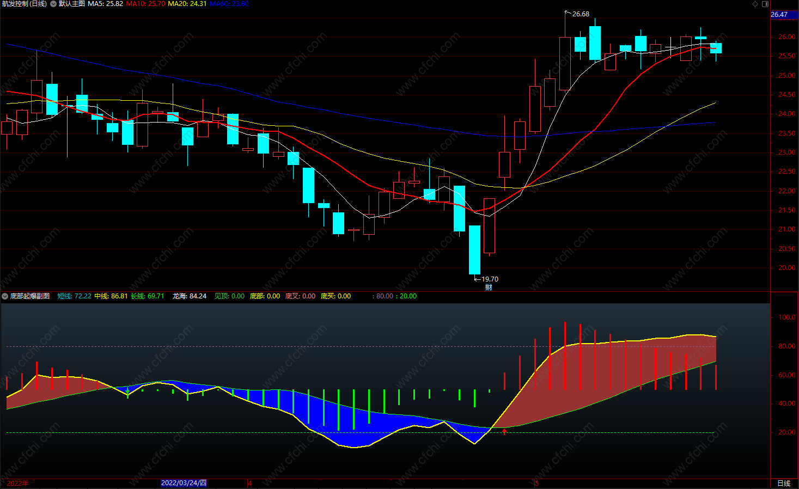
Task: Select the 默认主图 main chart label
Action: (x=72, y=4)
